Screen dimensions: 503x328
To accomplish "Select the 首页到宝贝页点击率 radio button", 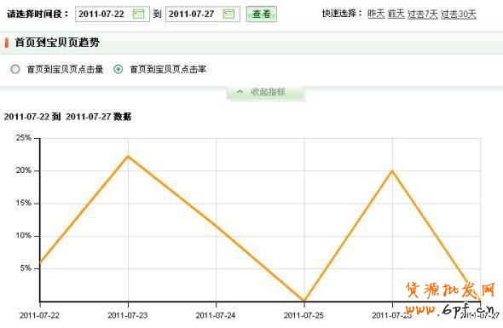I will click(x=118, y=69).
